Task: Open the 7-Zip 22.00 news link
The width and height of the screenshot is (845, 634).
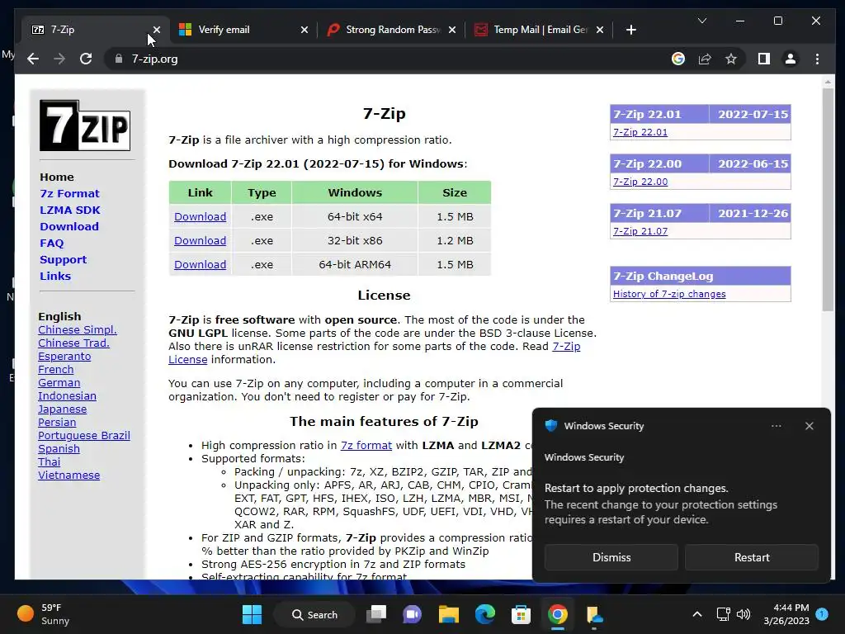Action: 640,182
